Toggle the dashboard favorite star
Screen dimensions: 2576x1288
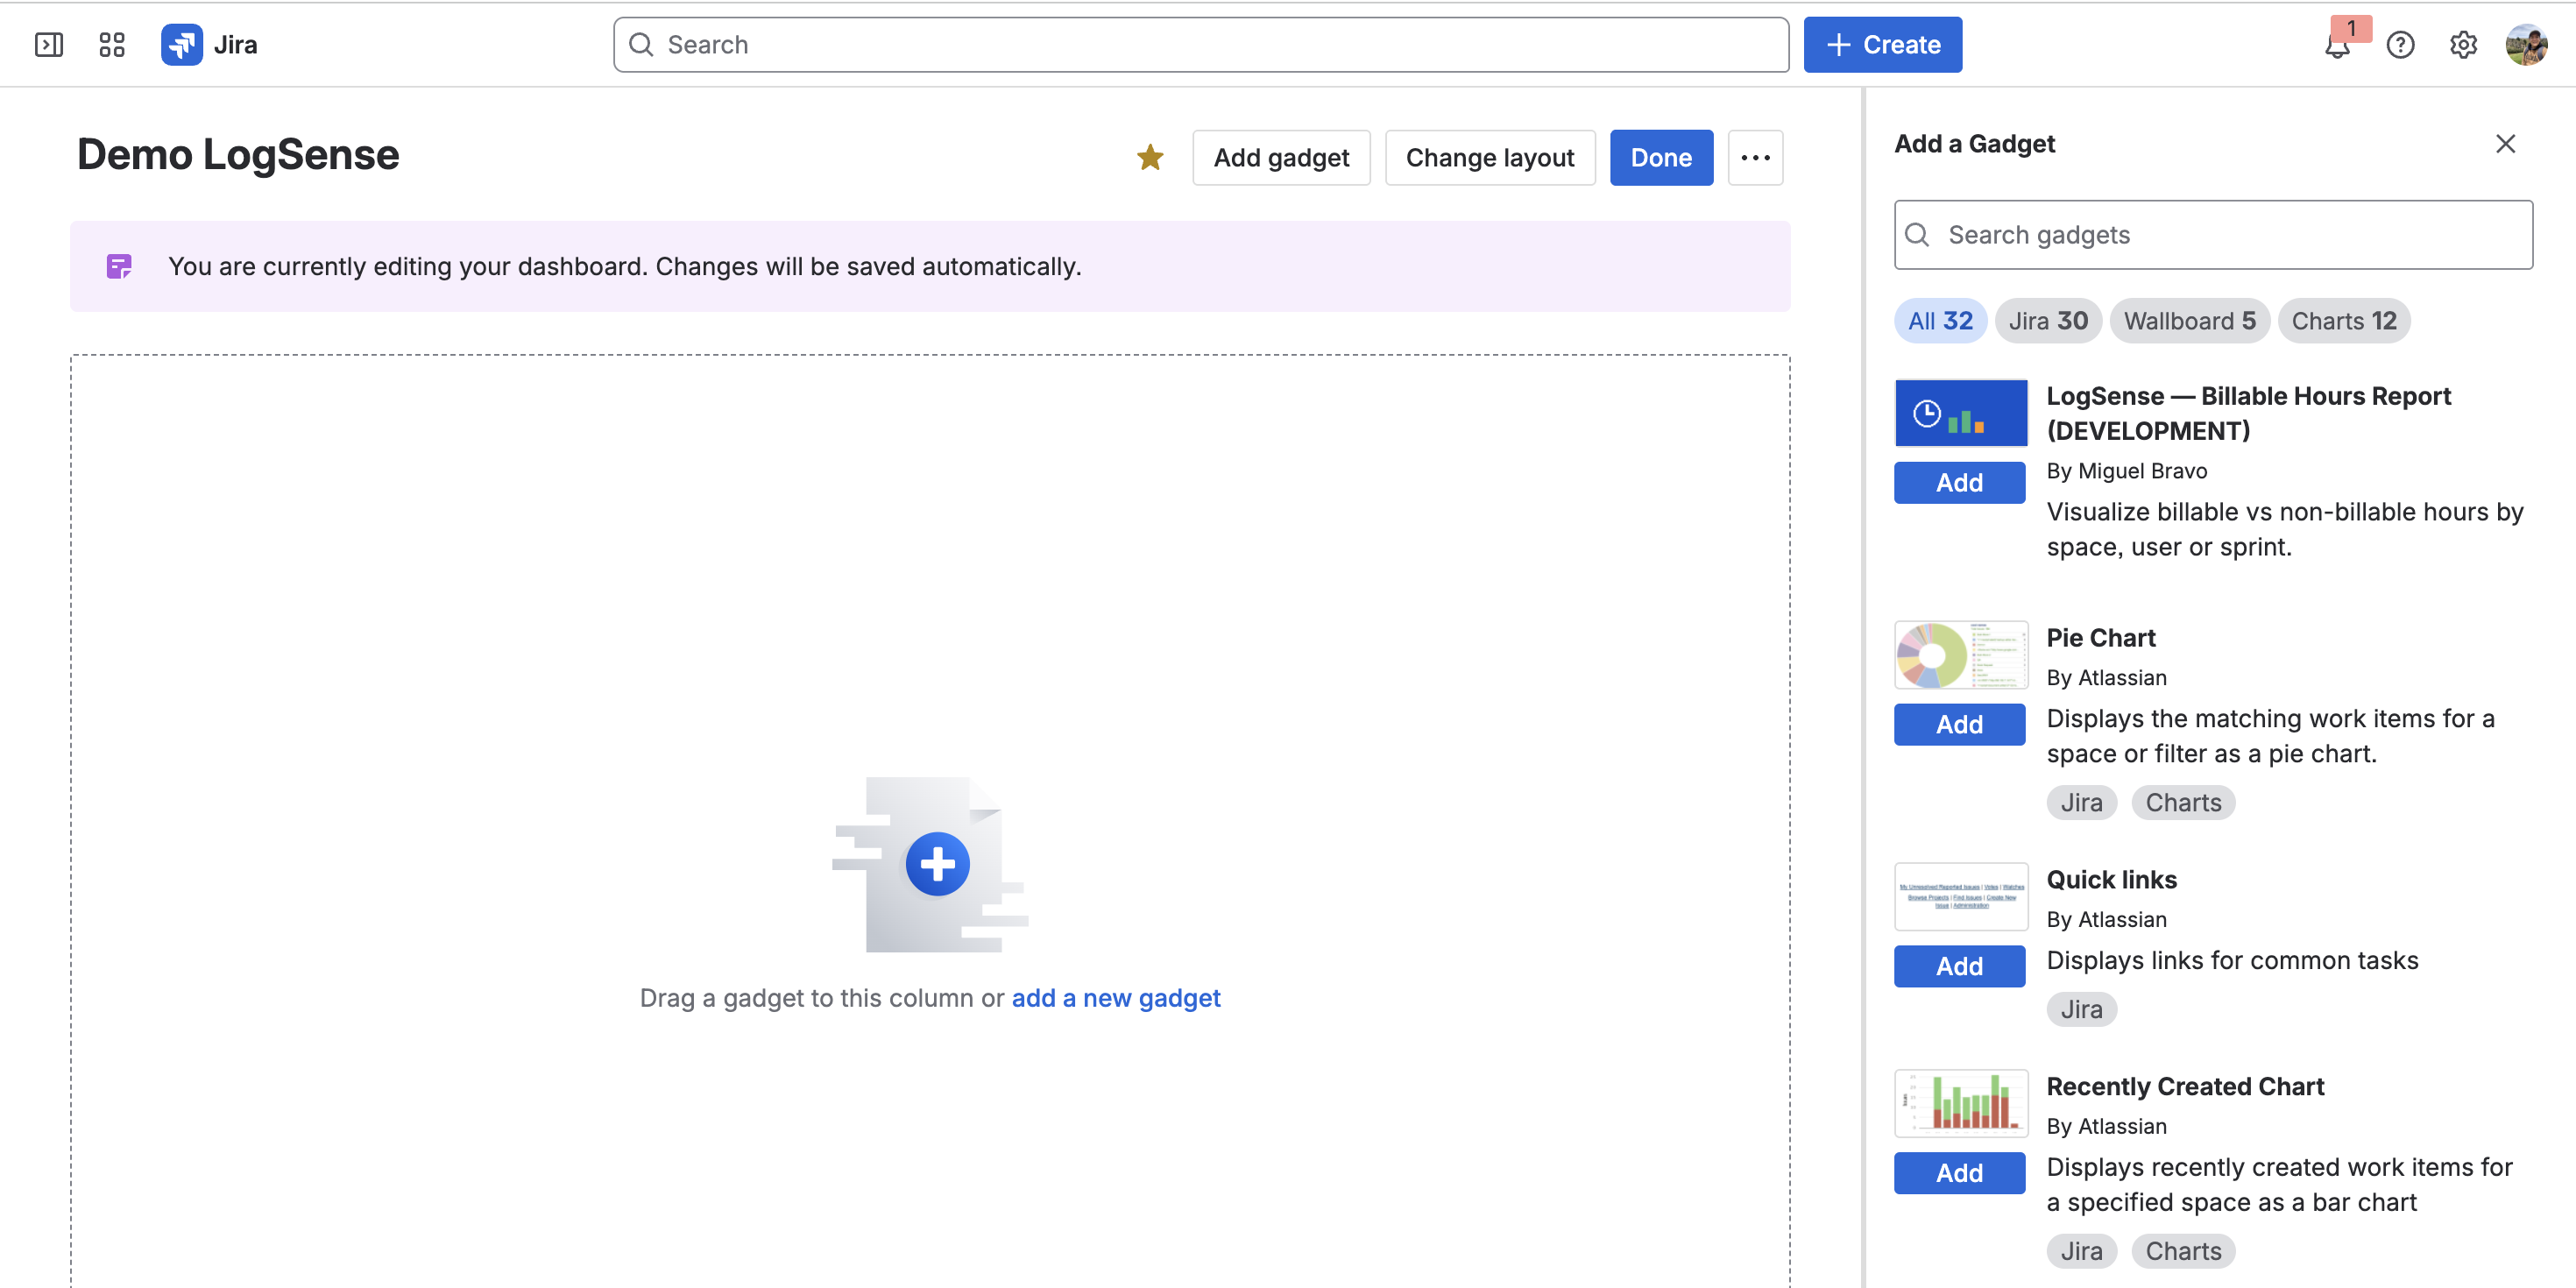pos(1150,157)
